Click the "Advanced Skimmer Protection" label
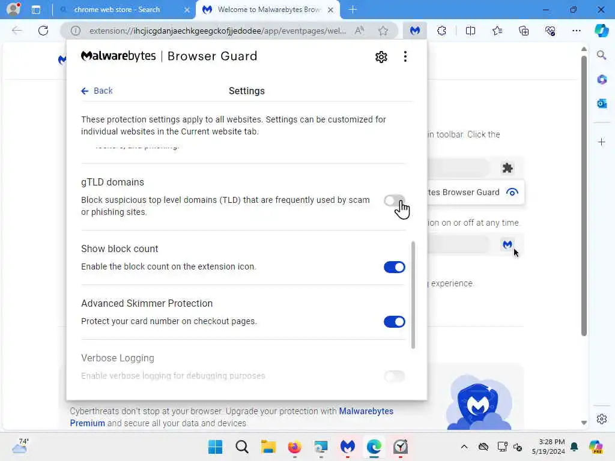 (x=147, y=303)
